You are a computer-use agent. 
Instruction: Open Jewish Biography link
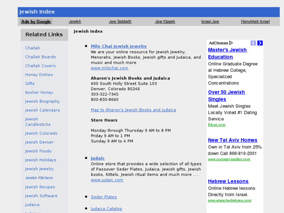42,101
